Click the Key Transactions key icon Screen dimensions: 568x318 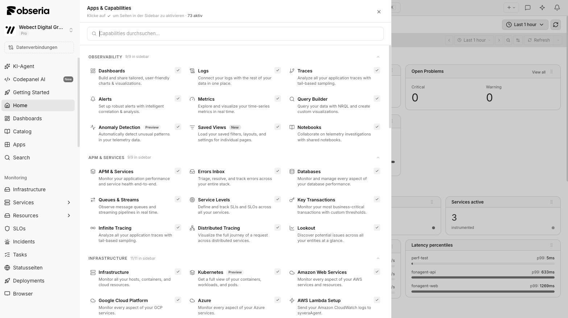click(x=292, y=200)
